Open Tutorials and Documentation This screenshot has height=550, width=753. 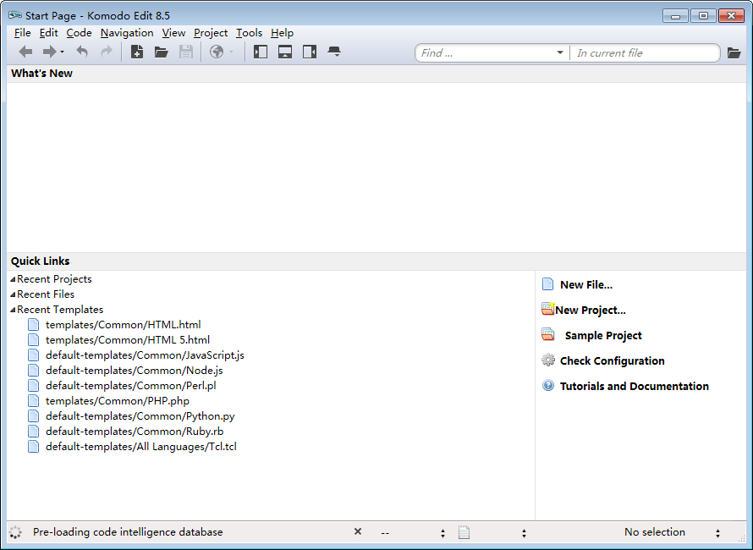(x=634, y=386)
